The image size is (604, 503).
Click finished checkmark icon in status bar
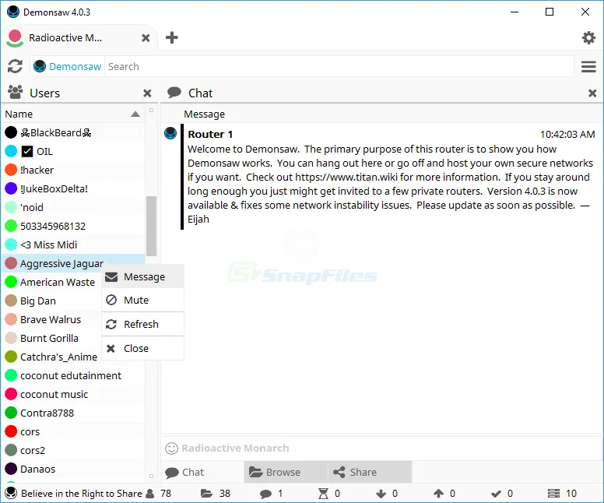496,494
